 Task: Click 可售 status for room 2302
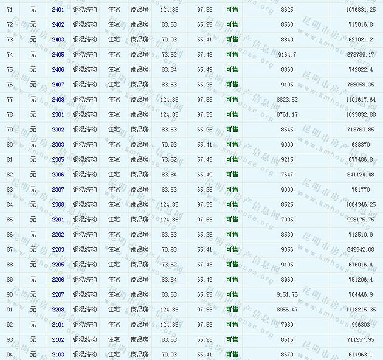coord(232,130)
